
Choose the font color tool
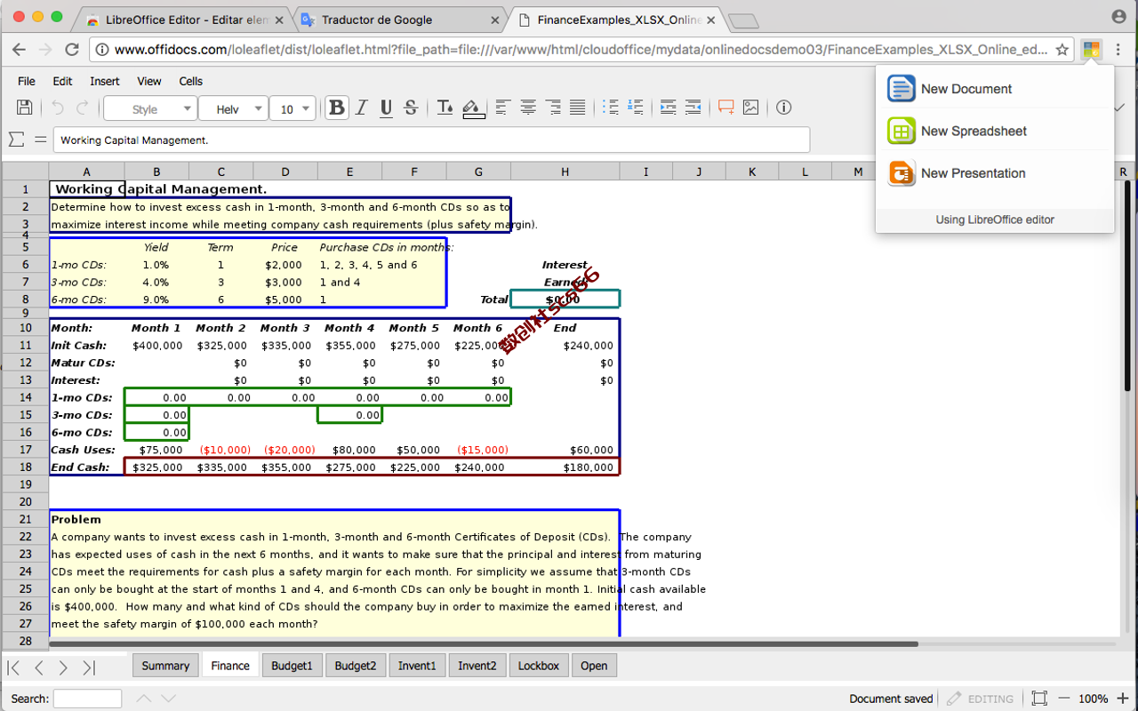point(445,108)
